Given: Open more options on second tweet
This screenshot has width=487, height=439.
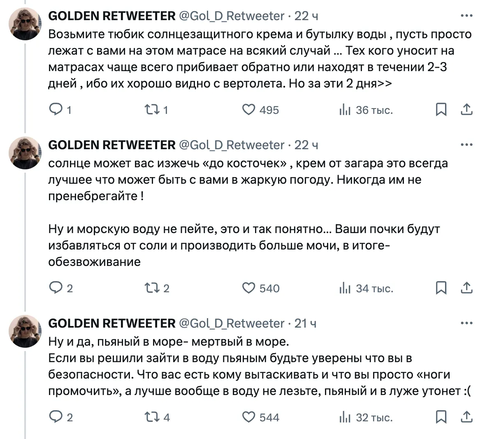Looking at the screenshot, I should click(x=466, y=145).
